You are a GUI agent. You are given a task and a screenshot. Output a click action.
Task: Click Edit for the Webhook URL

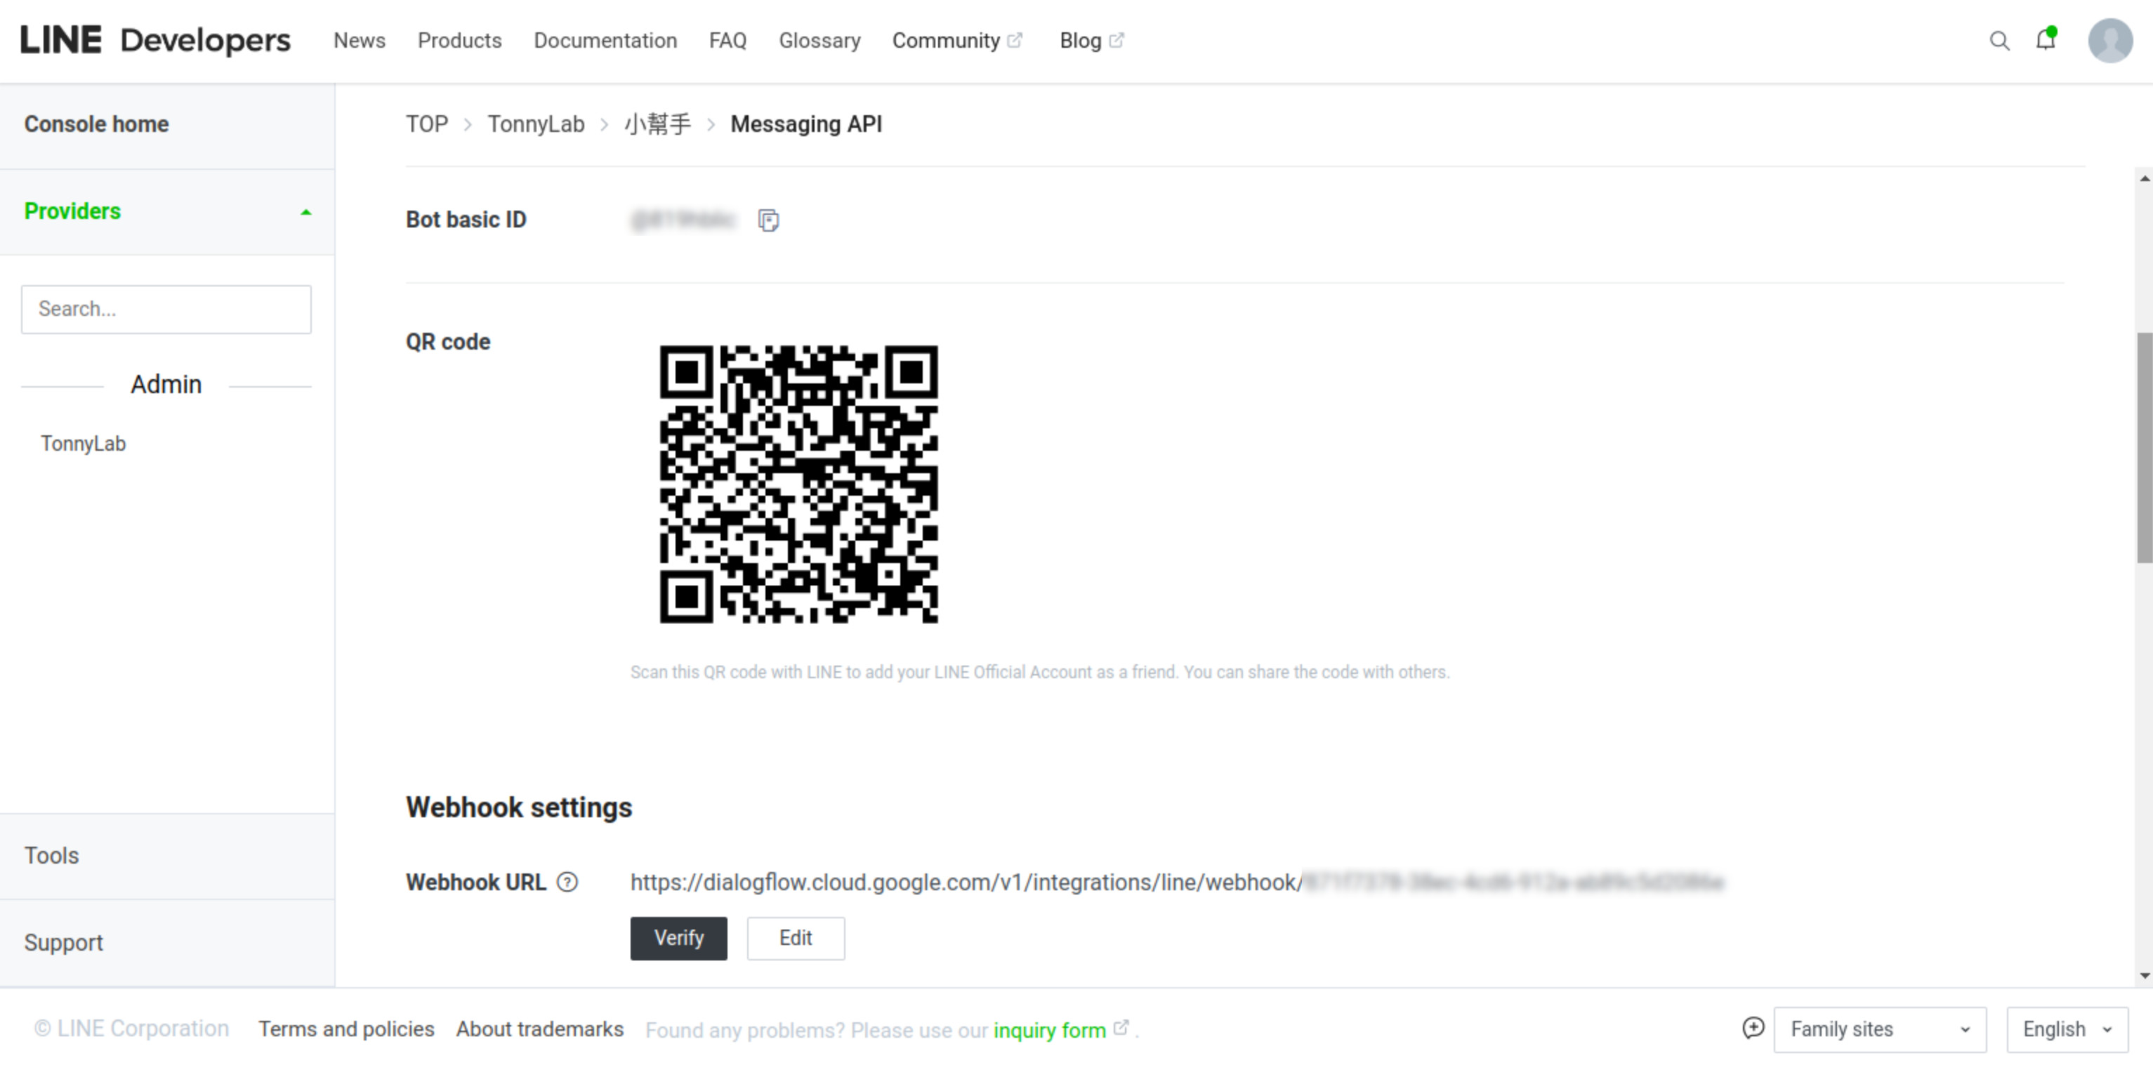tap(795, 938)
